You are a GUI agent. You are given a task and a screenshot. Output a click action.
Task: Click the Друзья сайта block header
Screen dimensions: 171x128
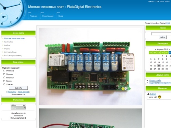pyautogui.click(x=158, y=75)
